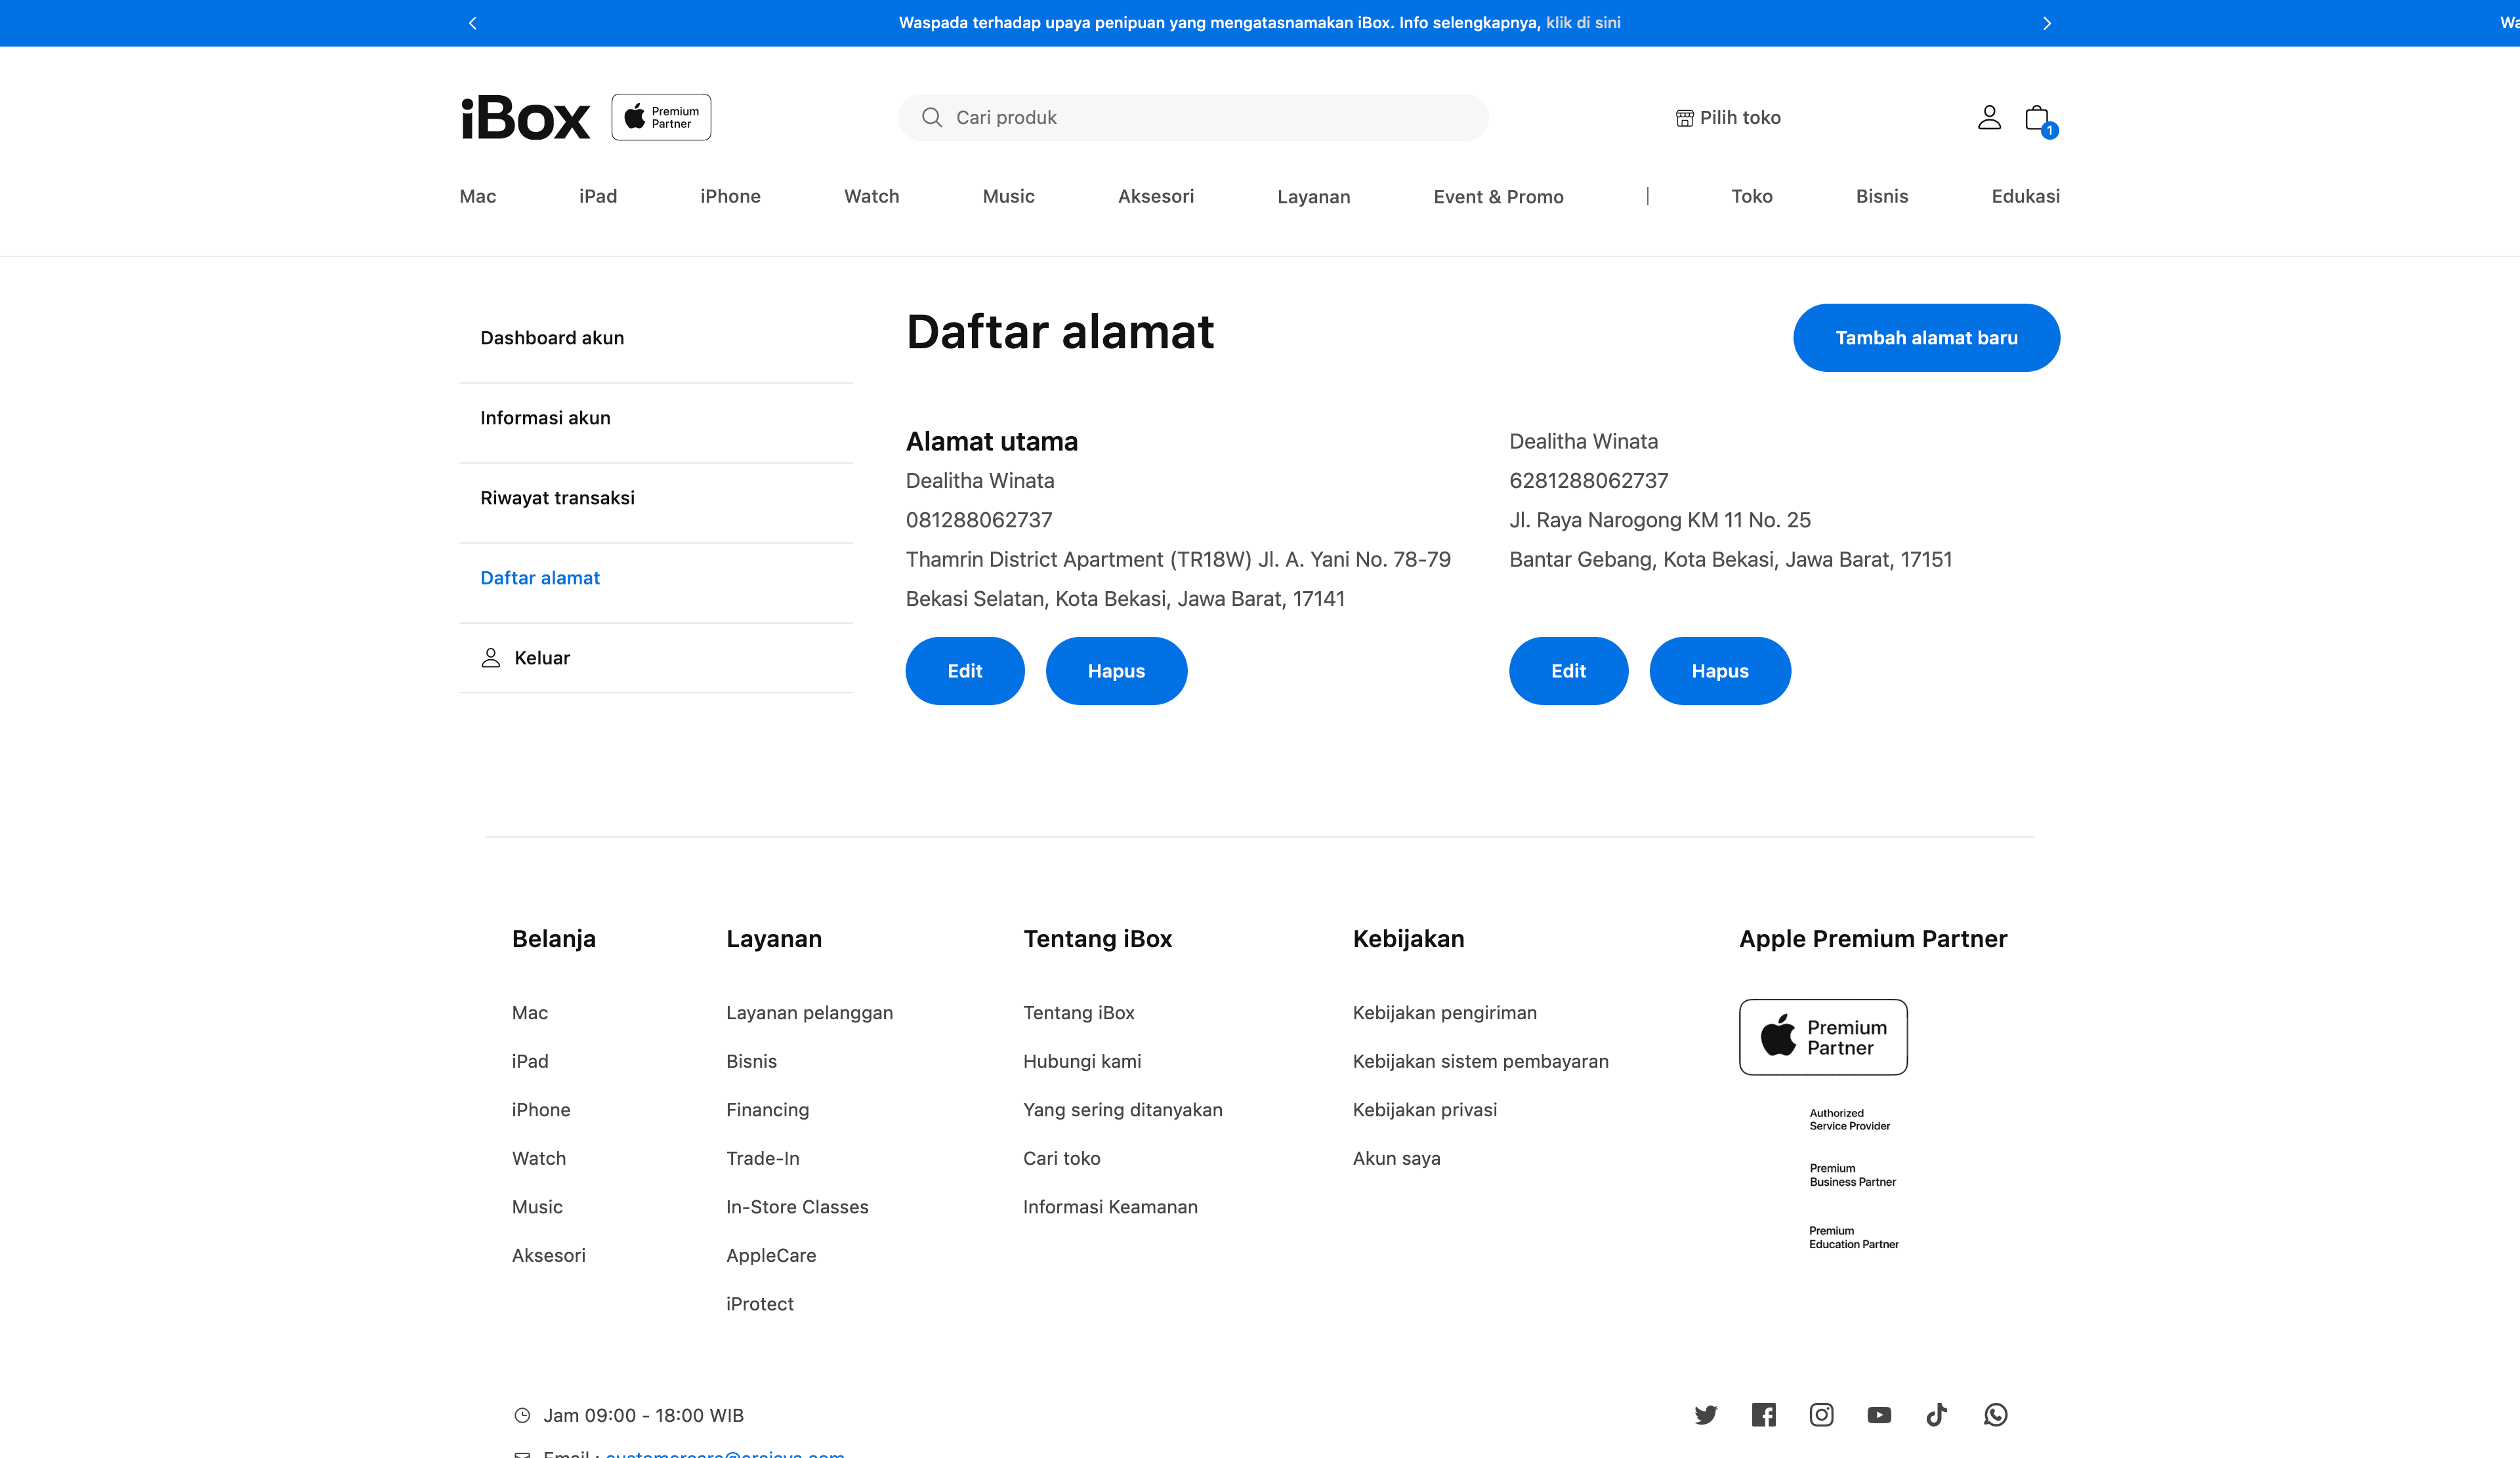Screen dimensions: 2520x1458
Task: Click the Keluar person icon in sidebar
Action: [491, 658]
